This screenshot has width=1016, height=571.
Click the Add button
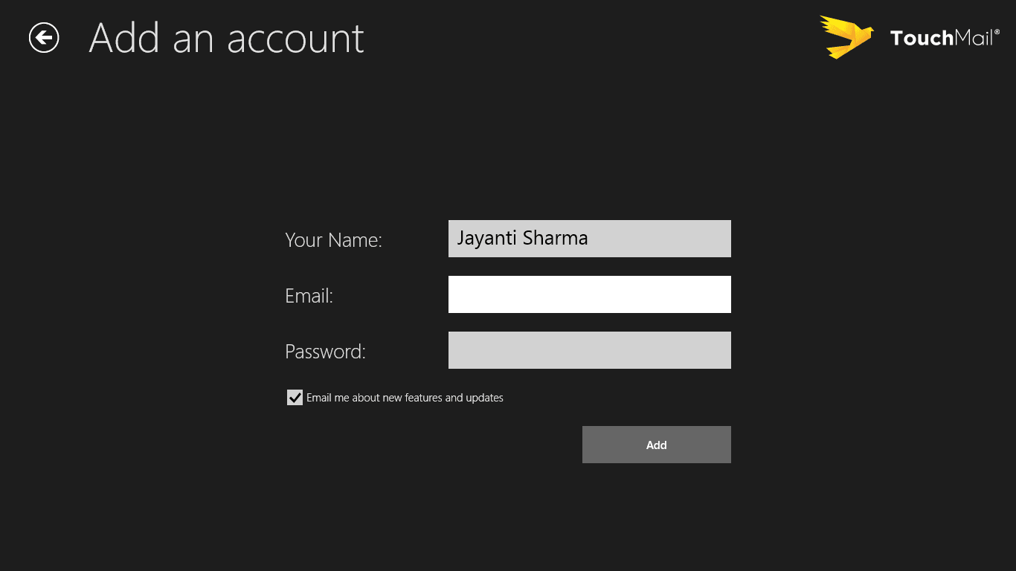(657, 445)
